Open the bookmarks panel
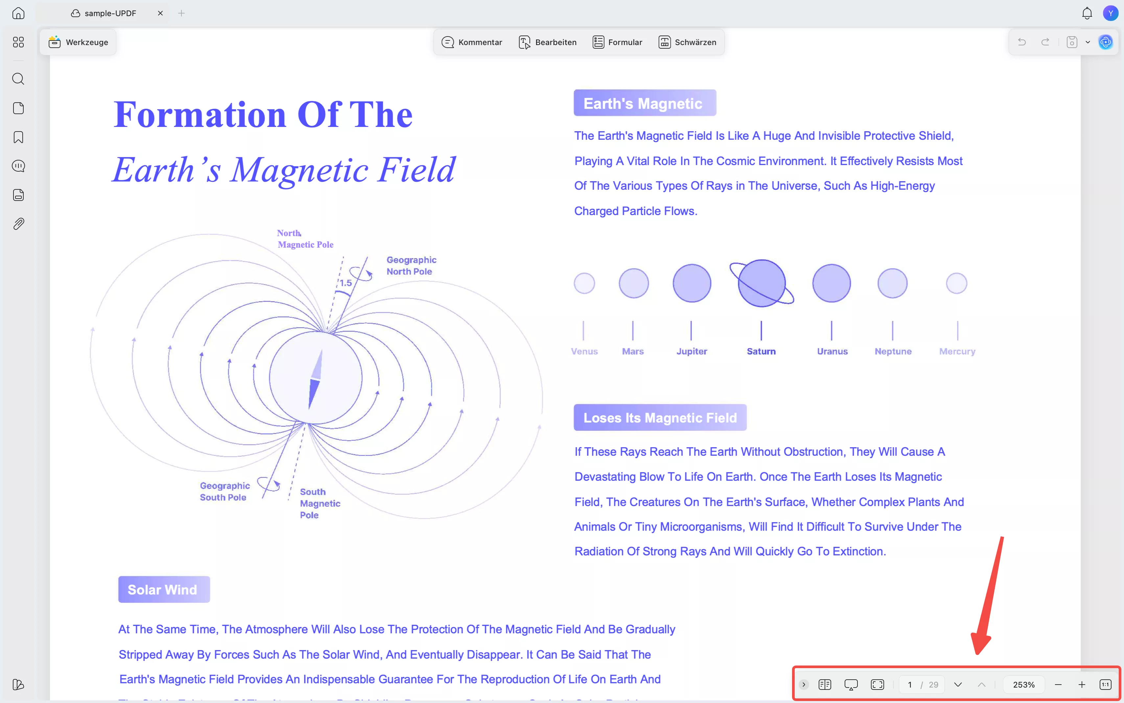The width and height of the screenshot is (1124, 703). 18,137
